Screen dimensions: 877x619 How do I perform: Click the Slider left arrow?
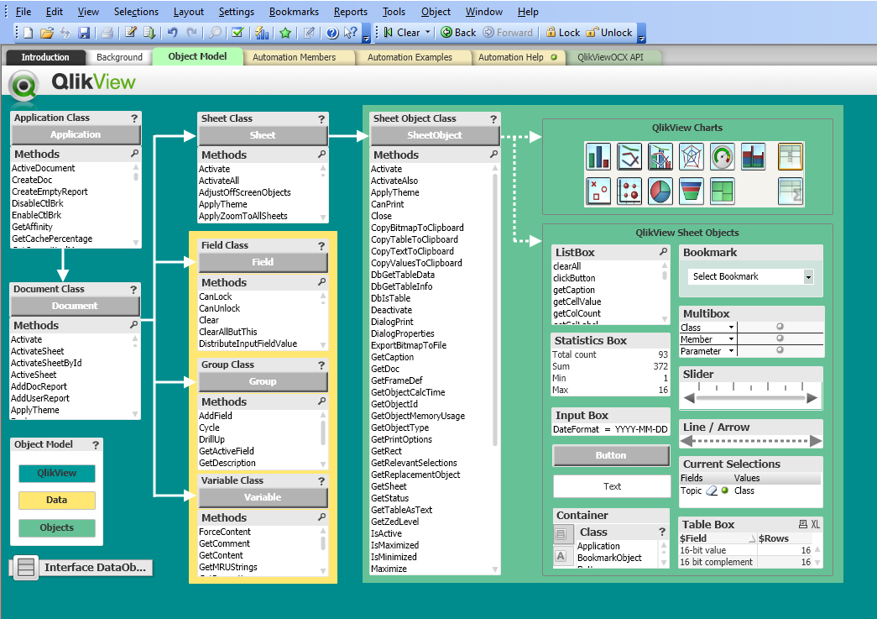point(689,398)
